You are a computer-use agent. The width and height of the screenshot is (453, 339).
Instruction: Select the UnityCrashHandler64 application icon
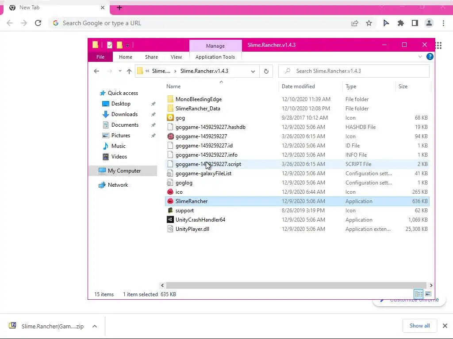[x=170, y=220]
